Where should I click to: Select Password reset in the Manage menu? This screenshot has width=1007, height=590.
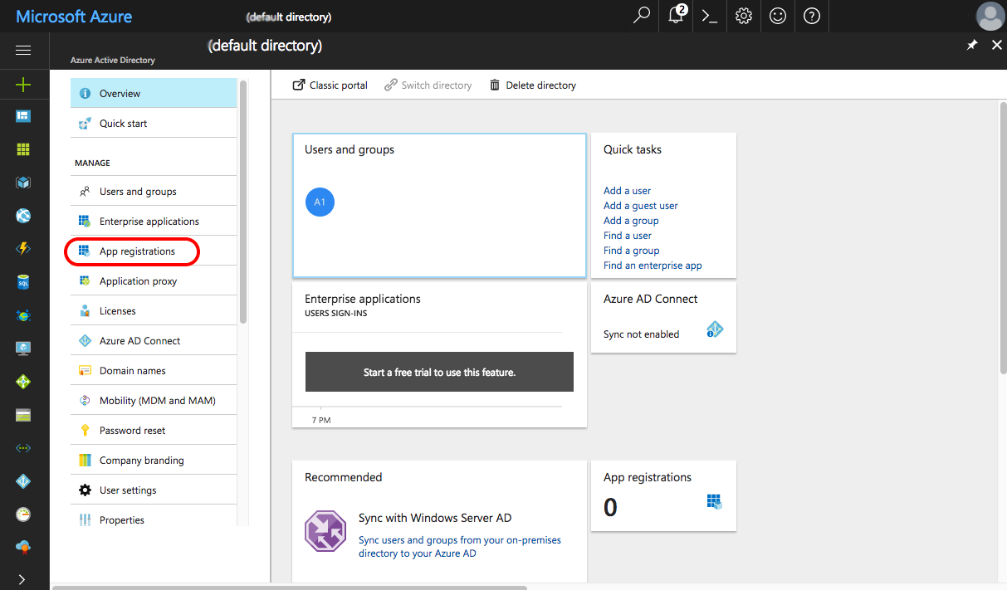pyautogui.click(x=154, y=431)
